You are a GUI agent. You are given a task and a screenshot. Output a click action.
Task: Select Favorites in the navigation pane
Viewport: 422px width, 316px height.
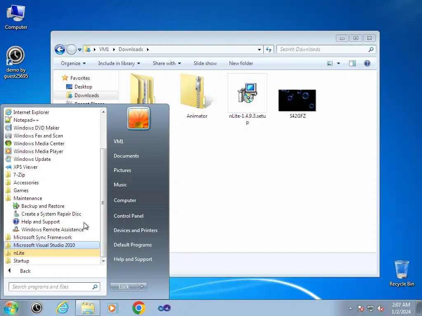tap(80, 78)
